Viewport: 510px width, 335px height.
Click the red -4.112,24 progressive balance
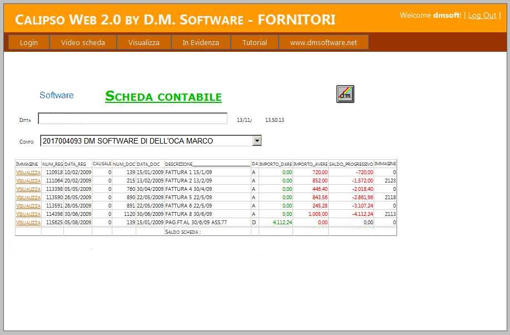pyautogui.click(x=362, y=214)
